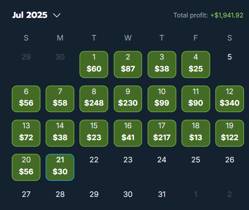Image resolution: width=249 pixels, height=210 pixels.
Task: Expand the Jul 2025 month dropdown chevron
Action: tap(57, 15)
